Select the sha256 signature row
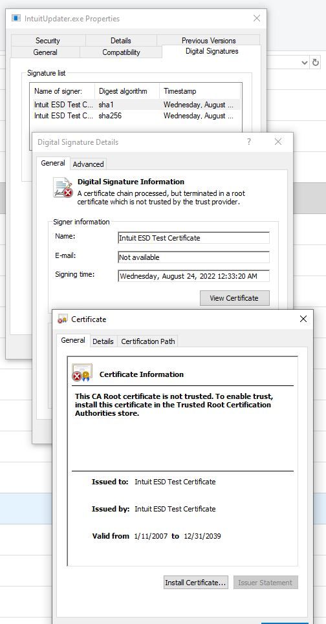The height and width of the screenshot is (624, 326). [135, 116]
